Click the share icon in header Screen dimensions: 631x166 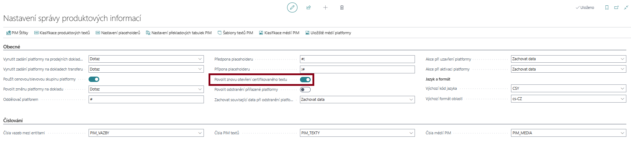coord(309,7)
